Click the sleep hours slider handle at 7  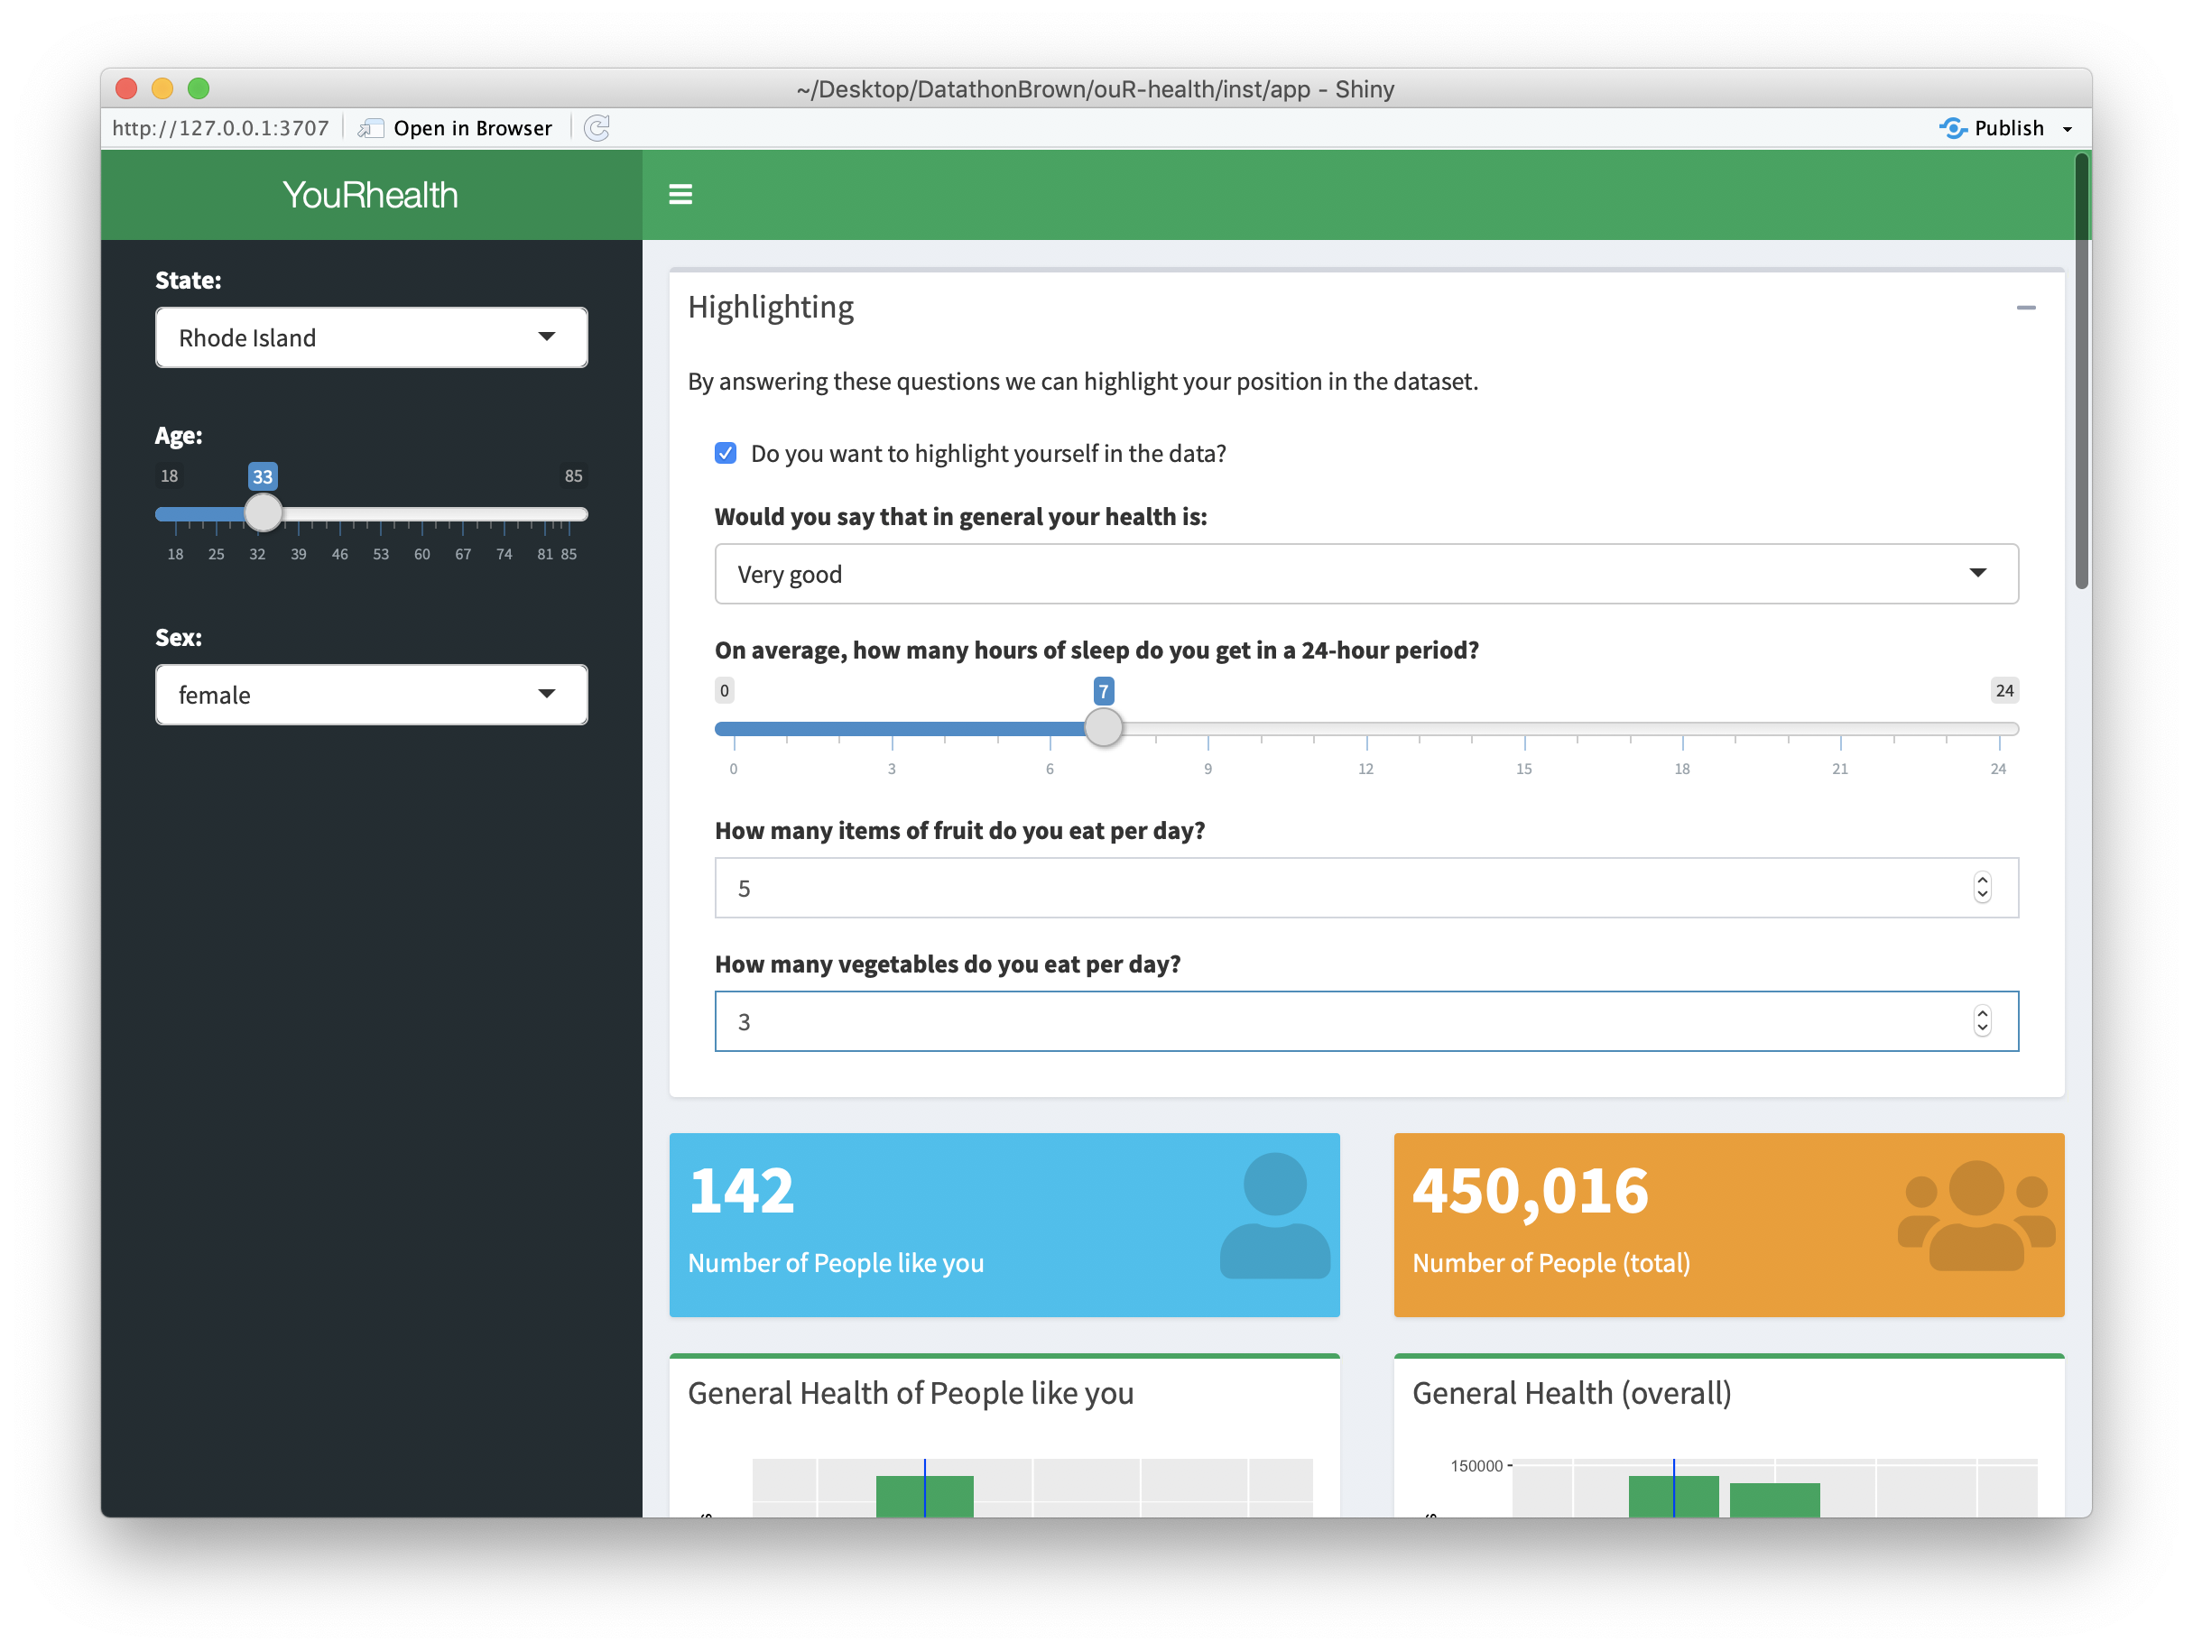(x=1103, y=727)
